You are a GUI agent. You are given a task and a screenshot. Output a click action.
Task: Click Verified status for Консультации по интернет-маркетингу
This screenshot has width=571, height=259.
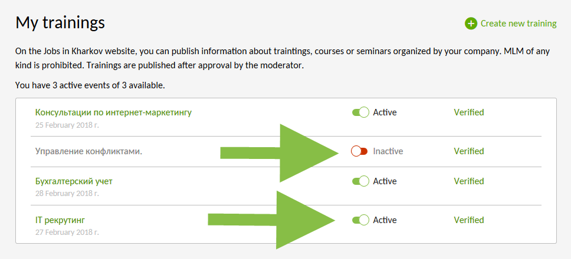(469, 112)
